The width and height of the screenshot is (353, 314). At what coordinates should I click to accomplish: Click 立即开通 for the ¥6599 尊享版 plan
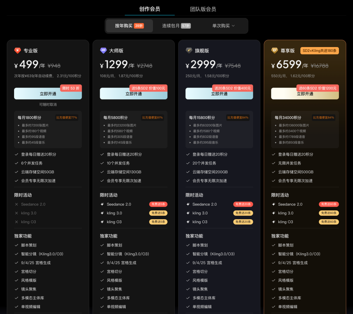point(305,94)
